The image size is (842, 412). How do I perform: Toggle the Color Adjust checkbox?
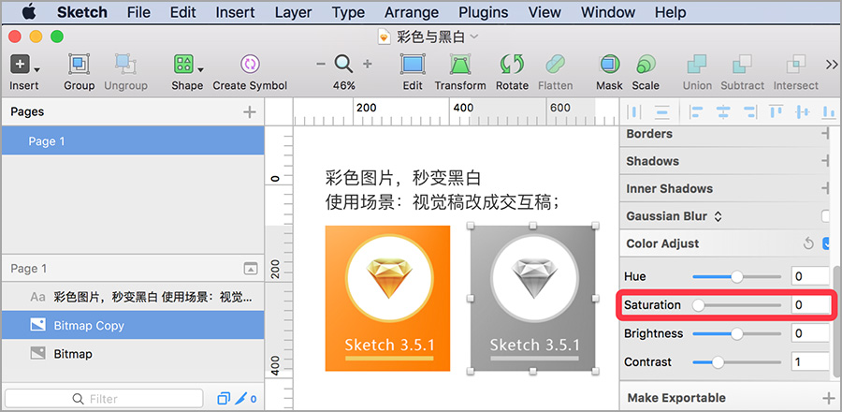[827, 243]
